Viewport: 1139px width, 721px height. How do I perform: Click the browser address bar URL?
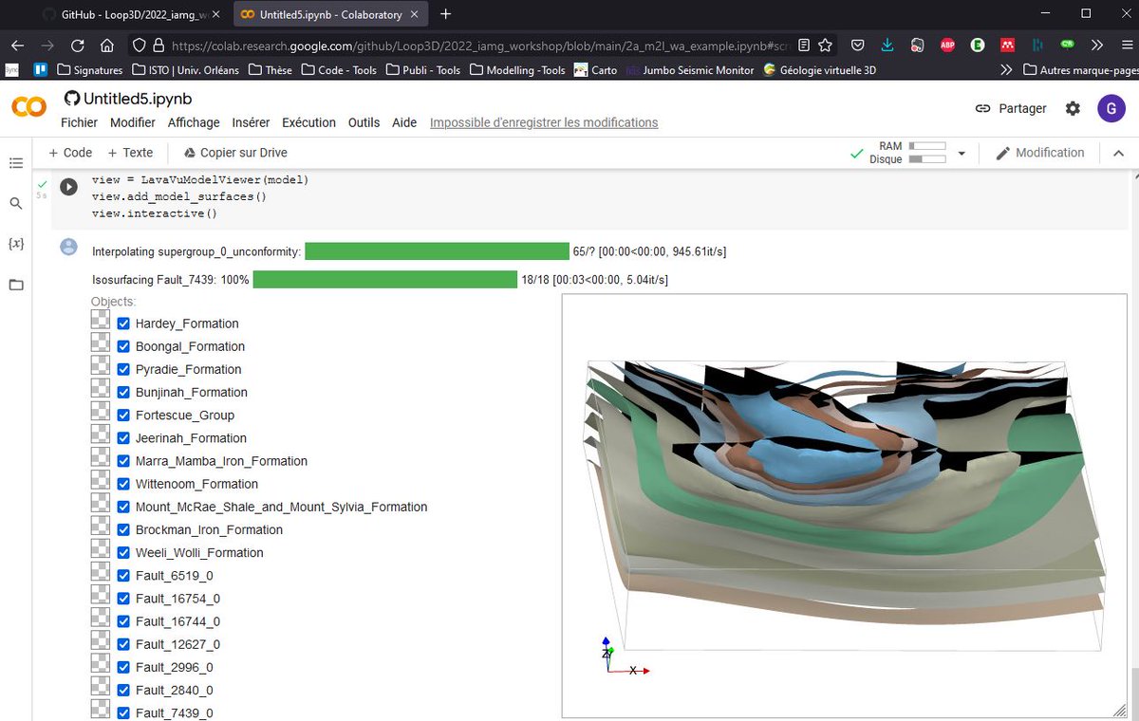tap(479, 45)
